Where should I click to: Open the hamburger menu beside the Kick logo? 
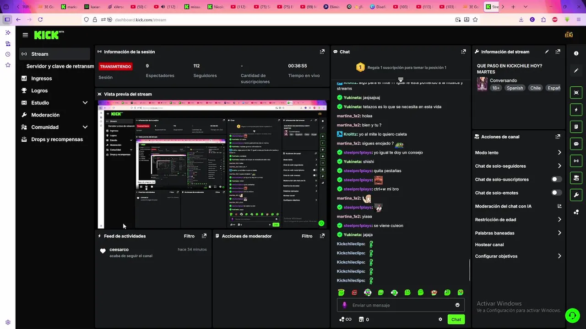[x=25, y=35]
